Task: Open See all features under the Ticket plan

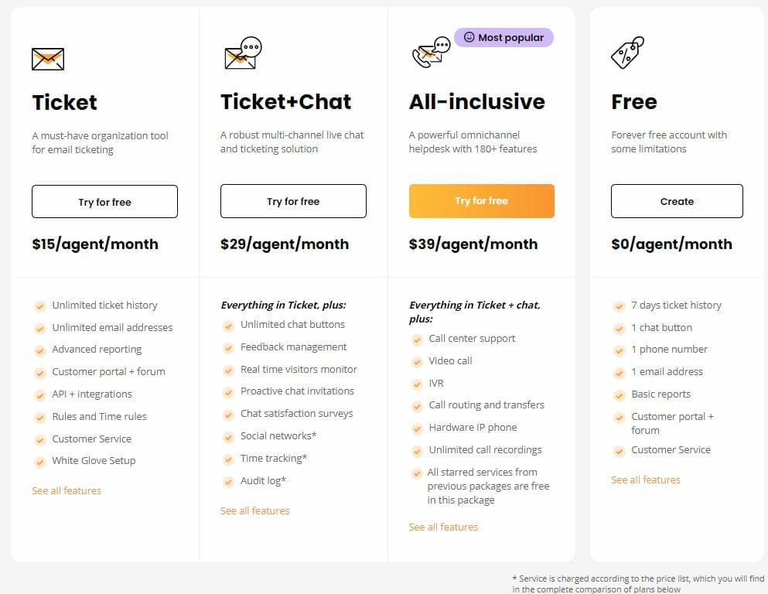Action: (67, 490)
